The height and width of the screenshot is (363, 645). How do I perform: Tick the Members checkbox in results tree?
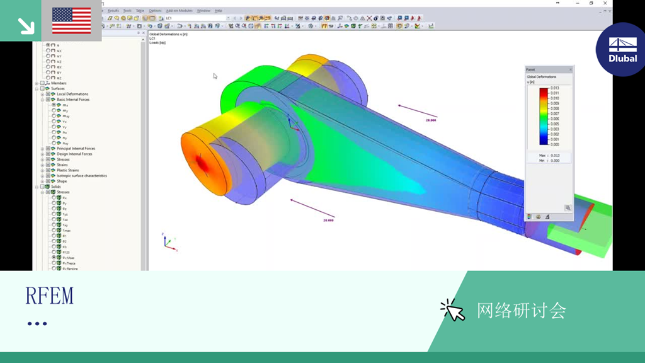(x=42, y=83)
